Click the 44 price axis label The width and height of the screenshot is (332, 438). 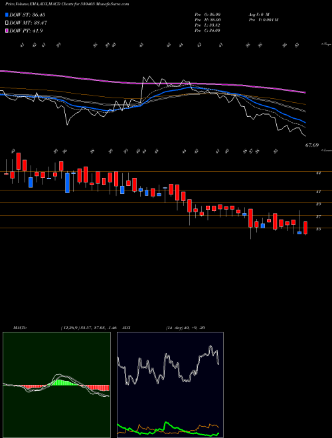(x=318, y=173)
